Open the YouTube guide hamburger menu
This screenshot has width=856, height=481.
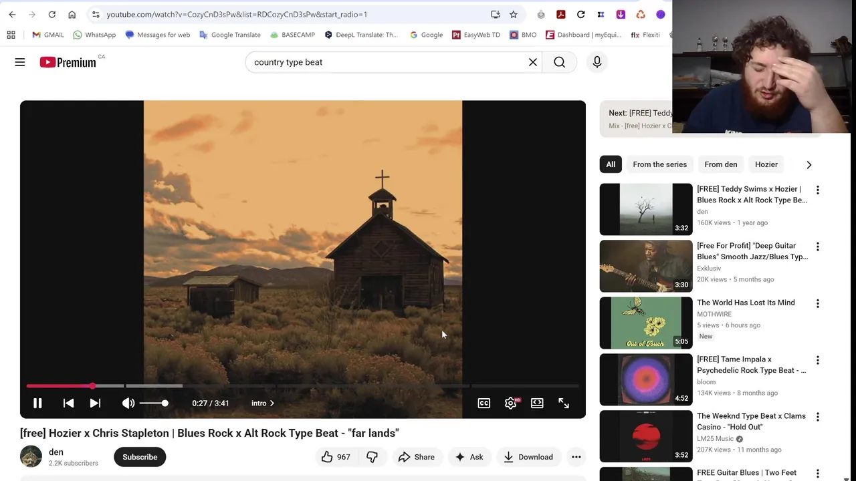20,62
